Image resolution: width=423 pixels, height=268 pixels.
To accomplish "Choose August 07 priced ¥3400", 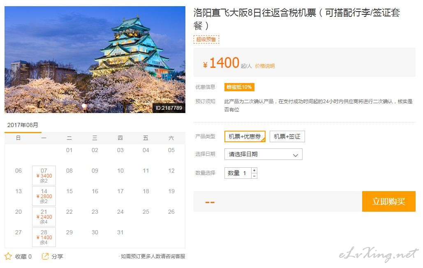I will 44,176.
